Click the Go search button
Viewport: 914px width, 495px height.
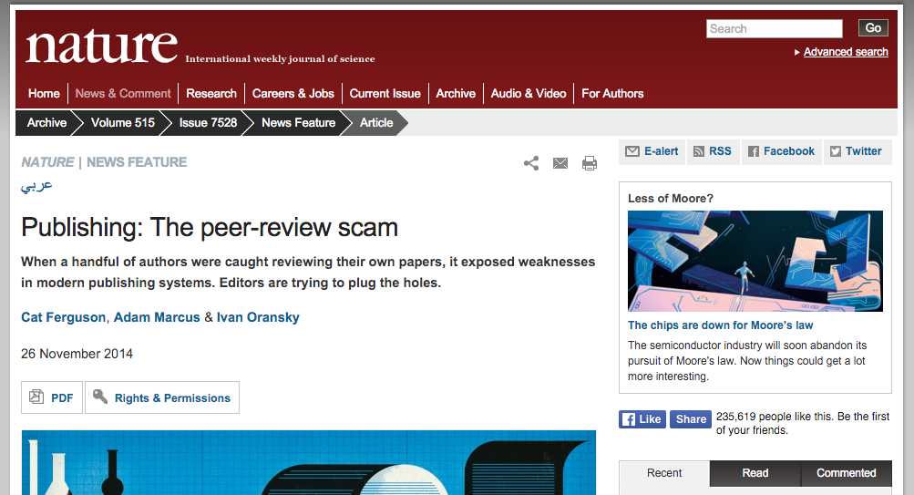click(x=873, y=28)
